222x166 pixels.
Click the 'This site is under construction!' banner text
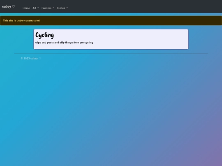point(21,20)
